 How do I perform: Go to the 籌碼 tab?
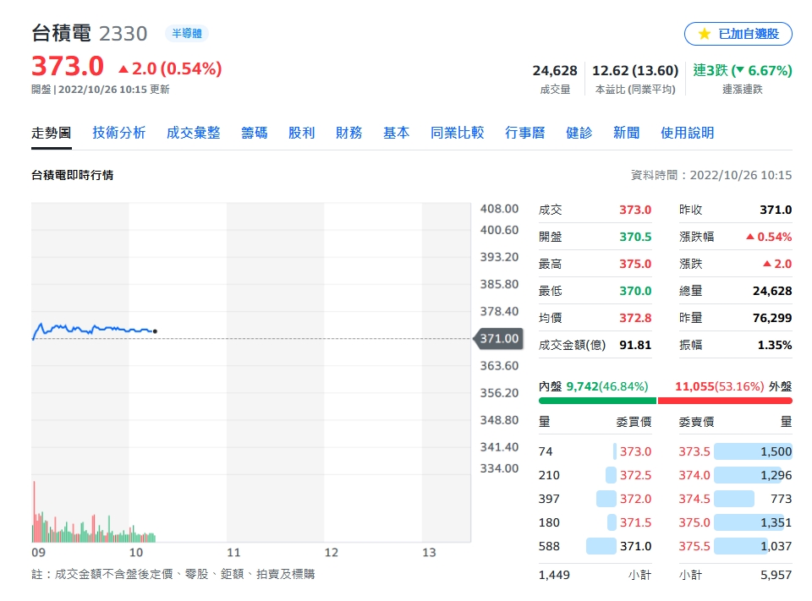[255, 133]
